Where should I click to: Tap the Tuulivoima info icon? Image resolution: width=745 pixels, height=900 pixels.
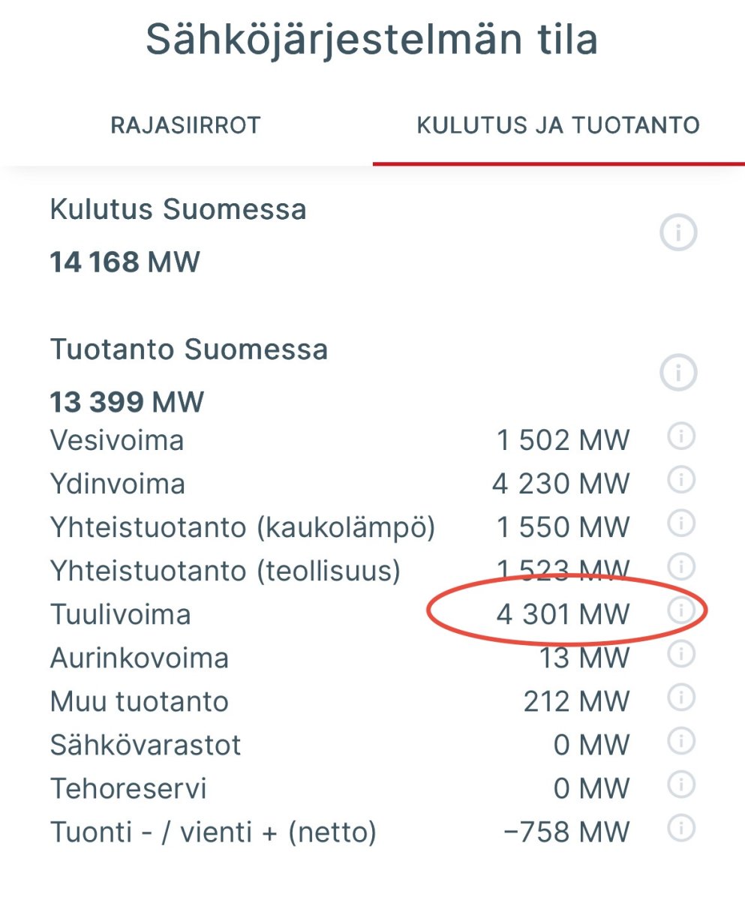click(x=680, y=611)
